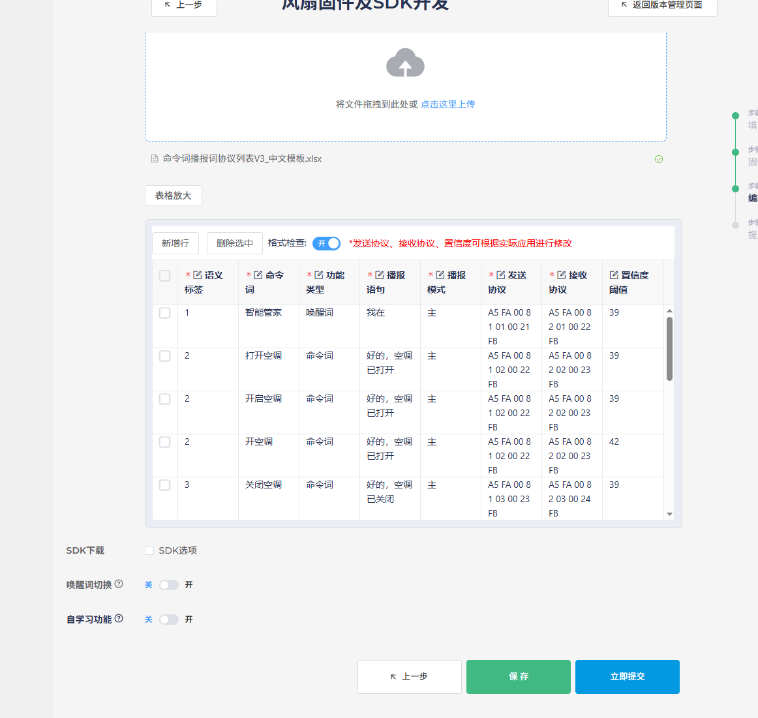
Task: Click edit icon on 播报语句 column header
Action: point(380,275)
